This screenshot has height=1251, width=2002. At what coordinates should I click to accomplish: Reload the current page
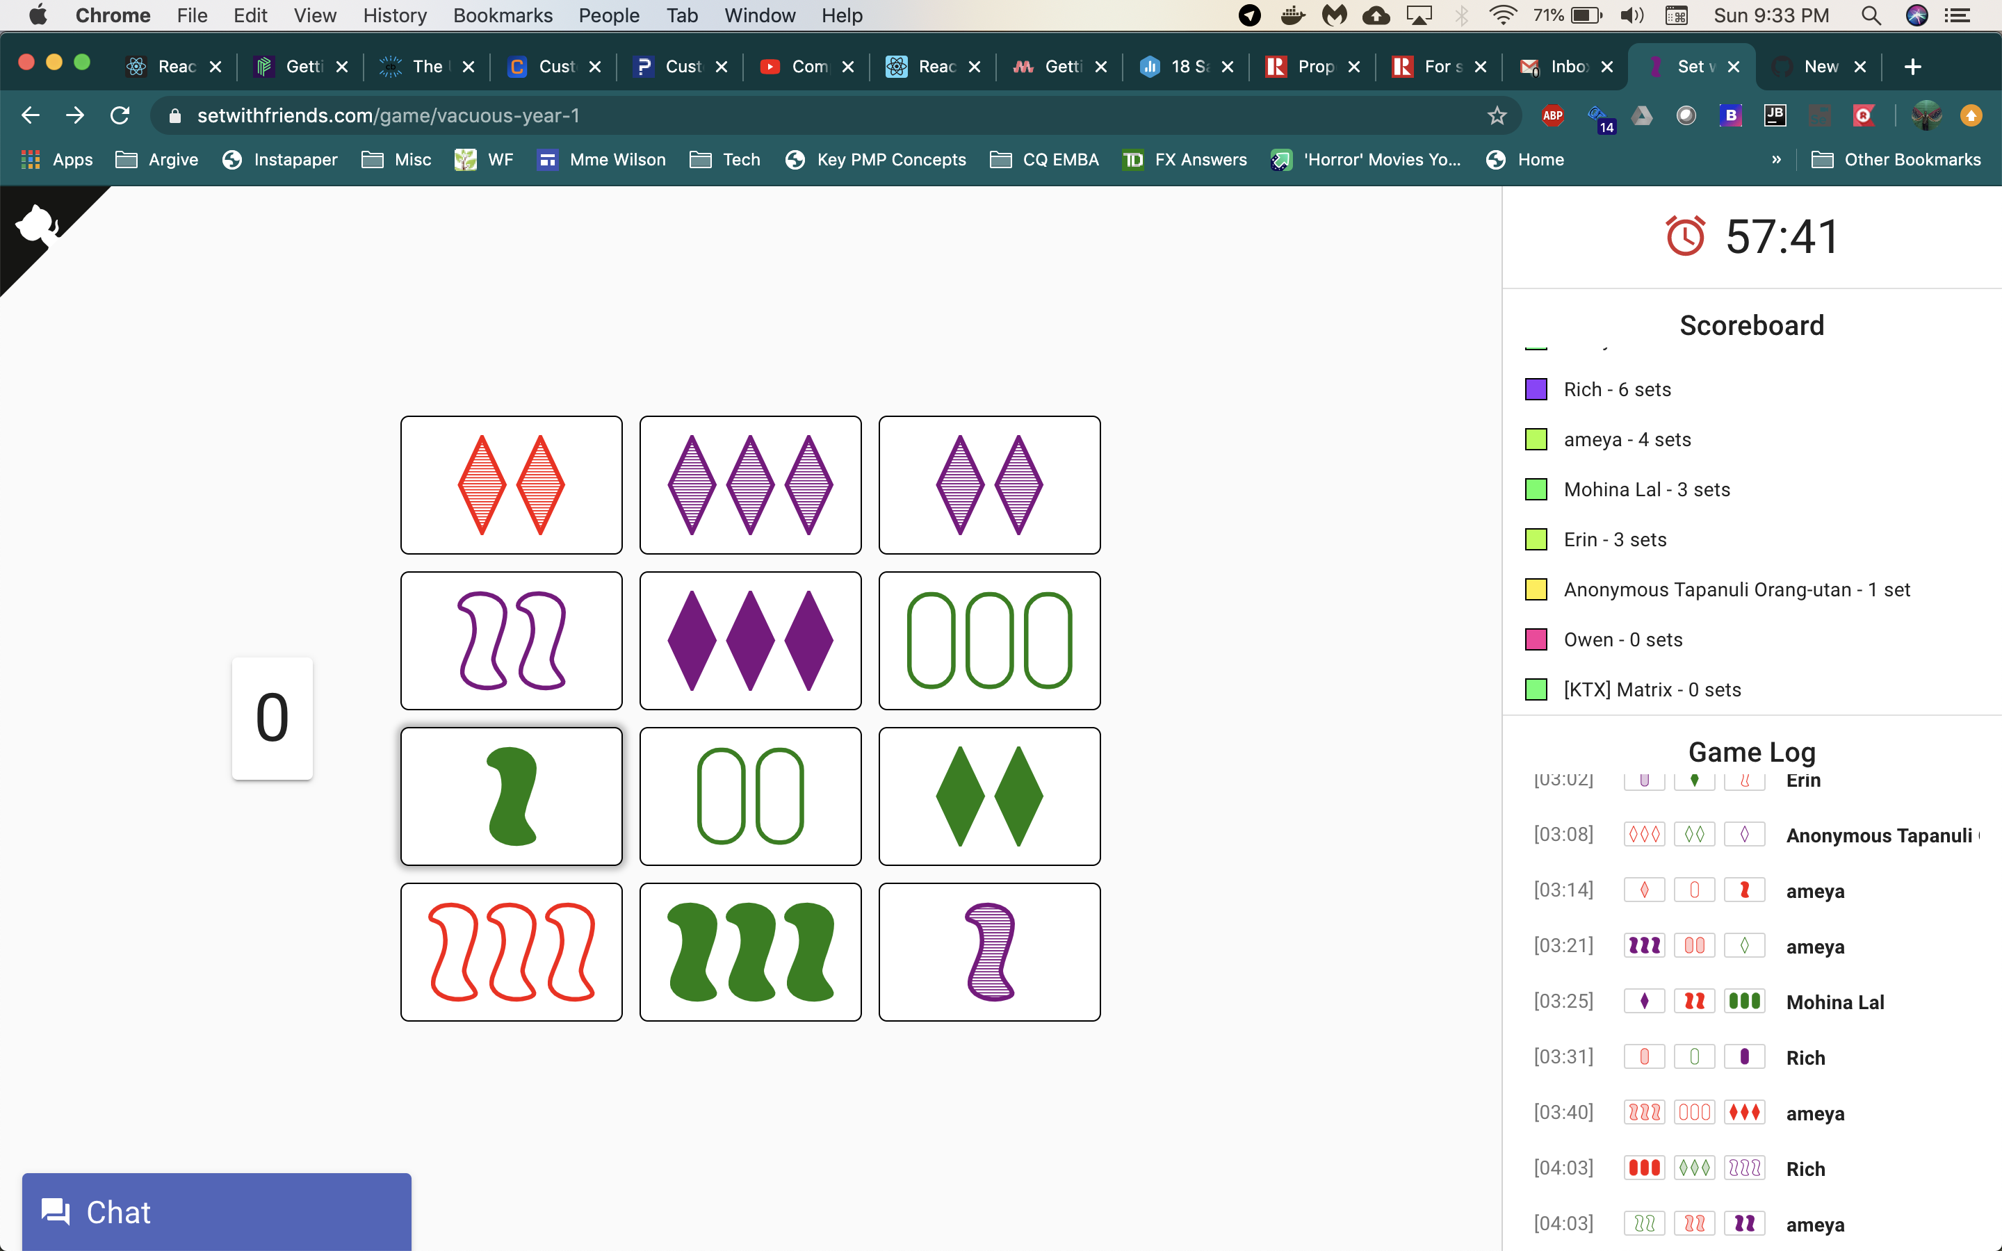tap(120, 116)
